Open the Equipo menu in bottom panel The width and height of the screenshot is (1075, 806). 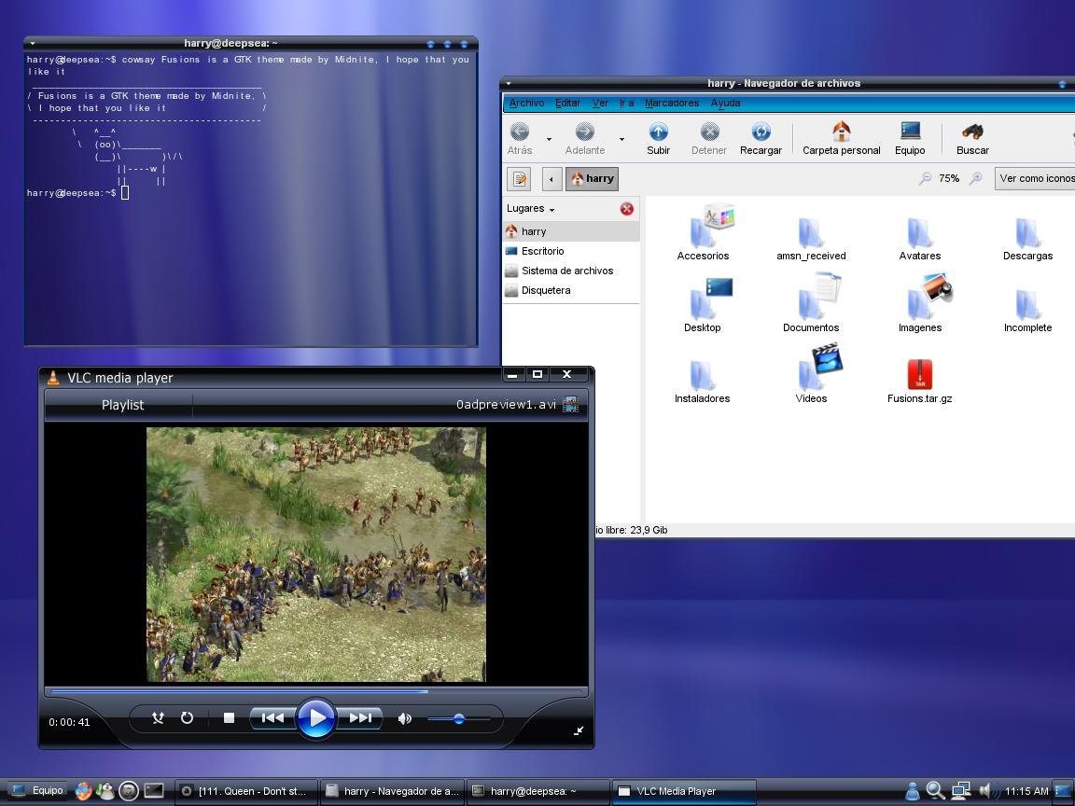(36, 791)
